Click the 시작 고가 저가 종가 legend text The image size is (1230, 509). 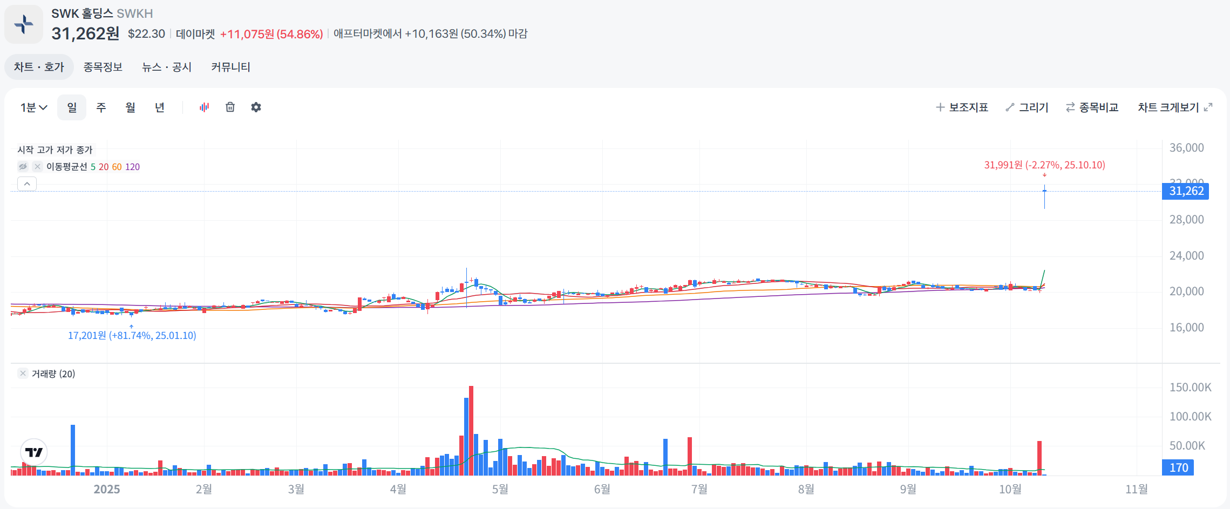tap(55, 150)
